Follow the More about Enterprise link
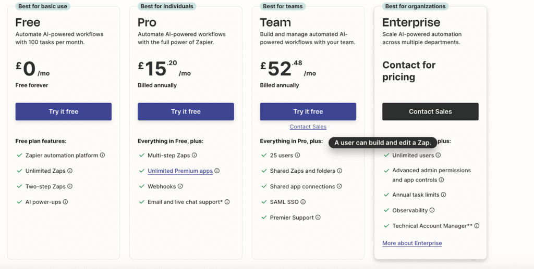Viewport: 534px width, 269px height. 412,243
